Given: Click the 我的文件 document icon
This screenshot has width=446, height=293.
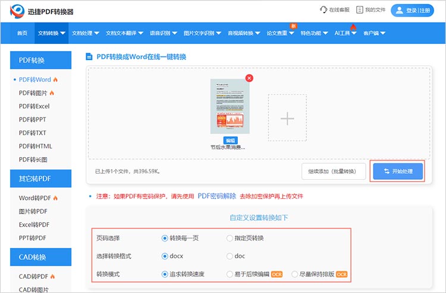Looking at the screenshot, I should [x=360, y=9].
